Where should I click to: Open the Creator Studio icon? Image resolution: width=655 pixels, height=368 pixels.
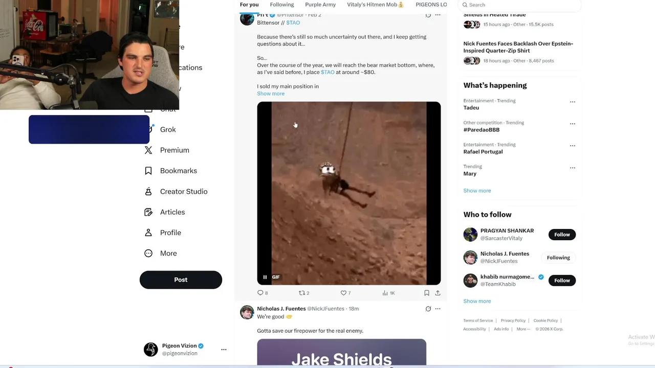[148, 191]
